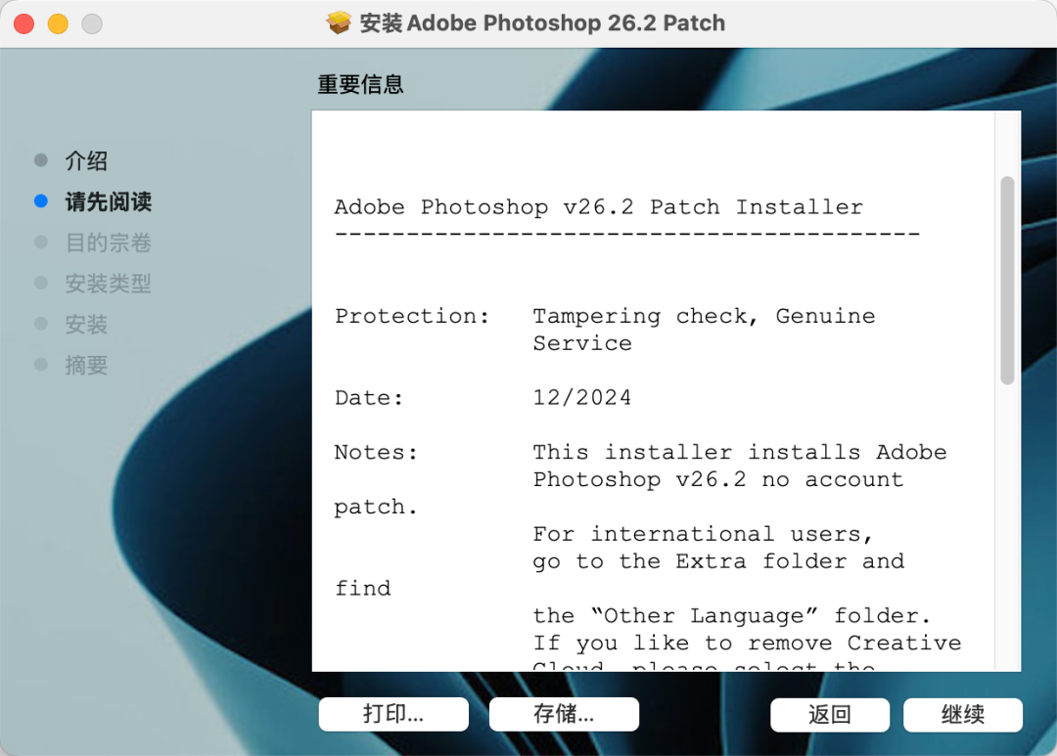Click the gray bullet beside 介绍
1057x756 pixels.
point(40,160)
